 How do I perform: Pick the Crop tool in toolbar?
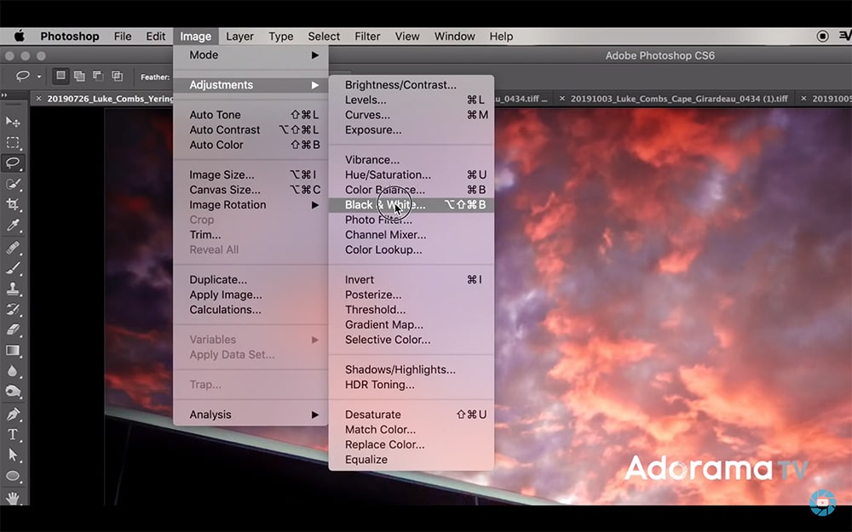[13, 204]
